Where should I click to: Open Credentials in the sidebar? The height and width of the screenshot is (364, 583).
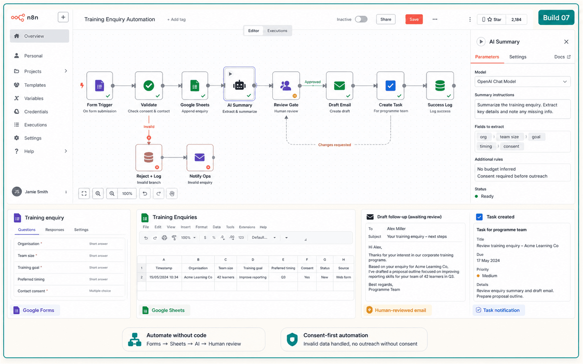tap(36, 112)
